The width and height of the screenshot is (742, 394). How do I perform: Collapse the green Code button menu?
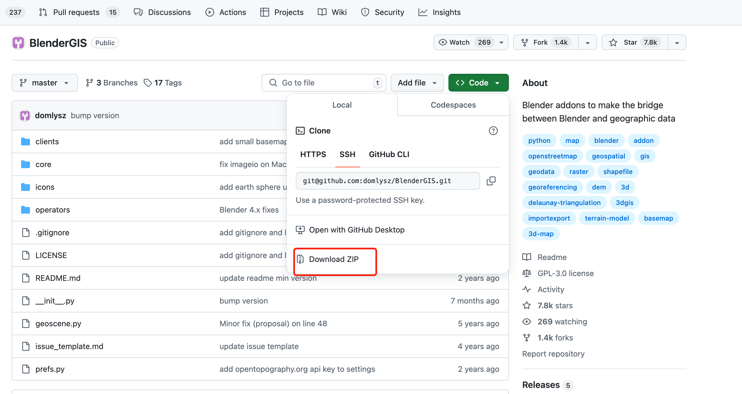point(478,83)
